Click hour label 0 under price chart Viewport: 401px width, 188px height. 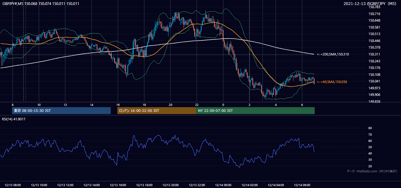pyautogui.click(x=223, y=105)
